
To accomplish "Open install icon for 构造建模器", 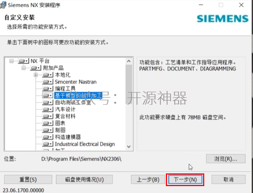I will [x=48, y=137].
